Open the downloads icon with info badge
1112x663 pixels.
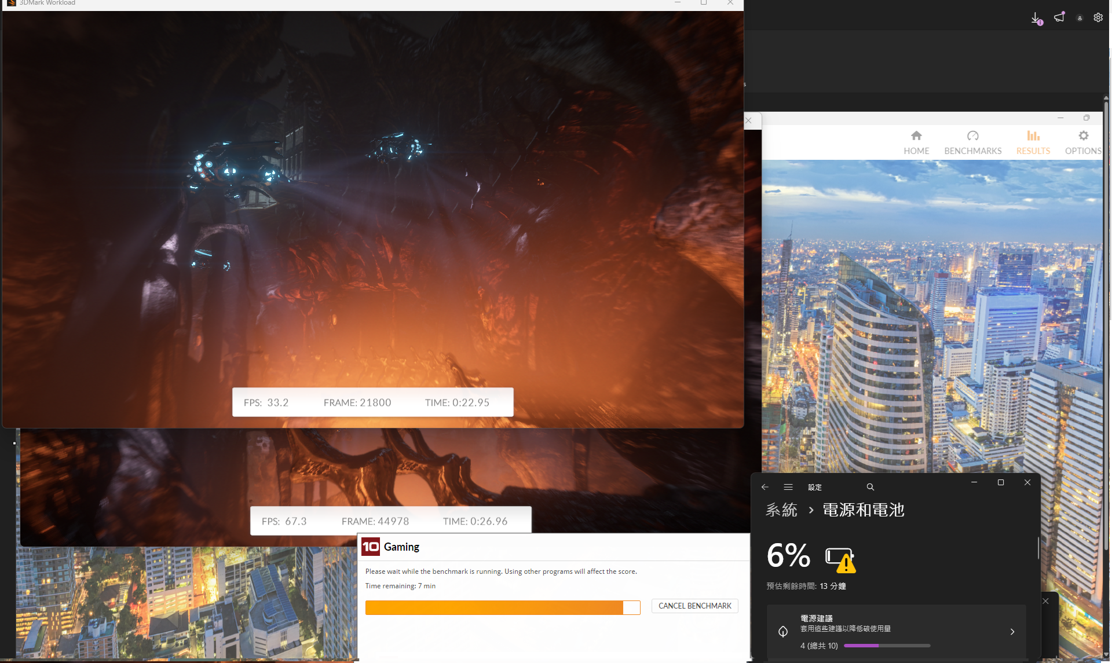click(x=1036, y=18)
